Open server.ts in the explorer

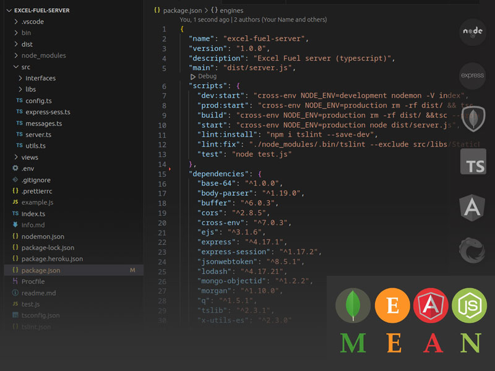[x=38, y=134]
